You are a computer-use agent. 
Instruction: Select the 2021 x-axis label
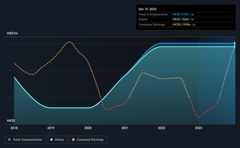point(125,128)
